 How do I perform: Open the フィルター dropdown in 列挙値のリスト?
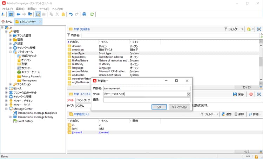[210, 114]
